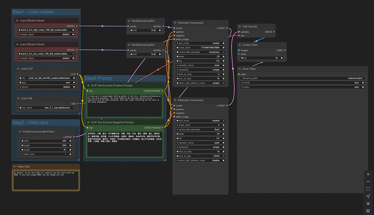Click the IMAGE output port on VAE Decode
Screen dimensions: 374x215
coord(274,32)
